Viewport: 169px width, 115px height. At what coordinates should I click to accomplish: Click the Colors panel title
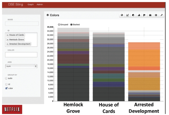pos(54,15)
